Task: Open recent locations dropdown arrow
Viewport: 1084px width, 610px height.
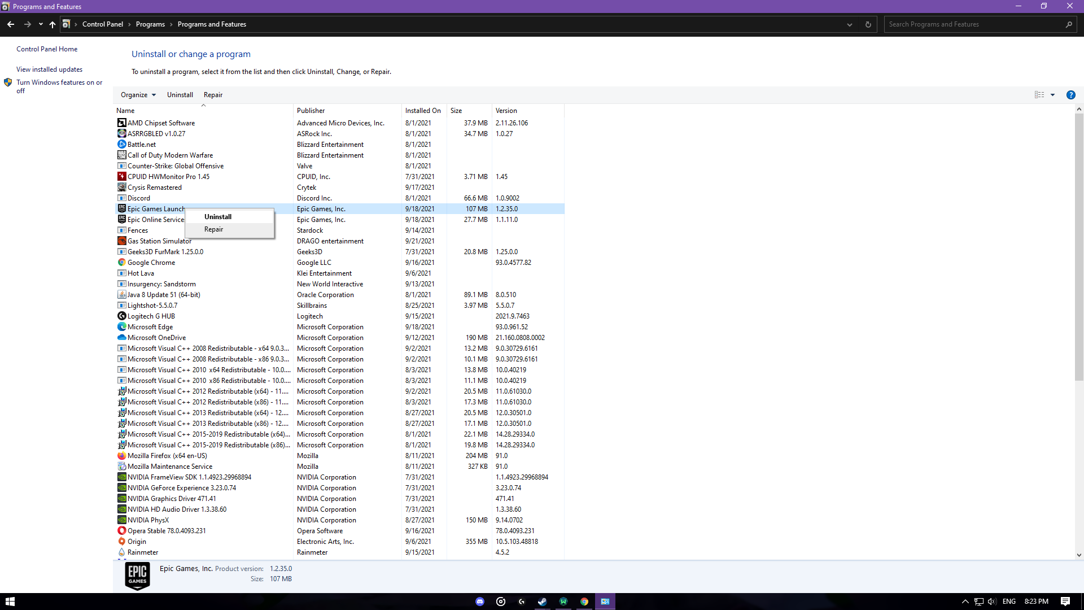Action: tap(41, 24)
